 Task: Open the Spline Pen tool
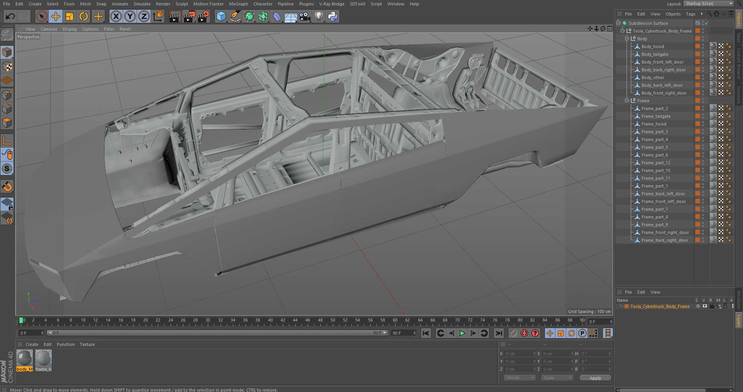pos(235,16)
